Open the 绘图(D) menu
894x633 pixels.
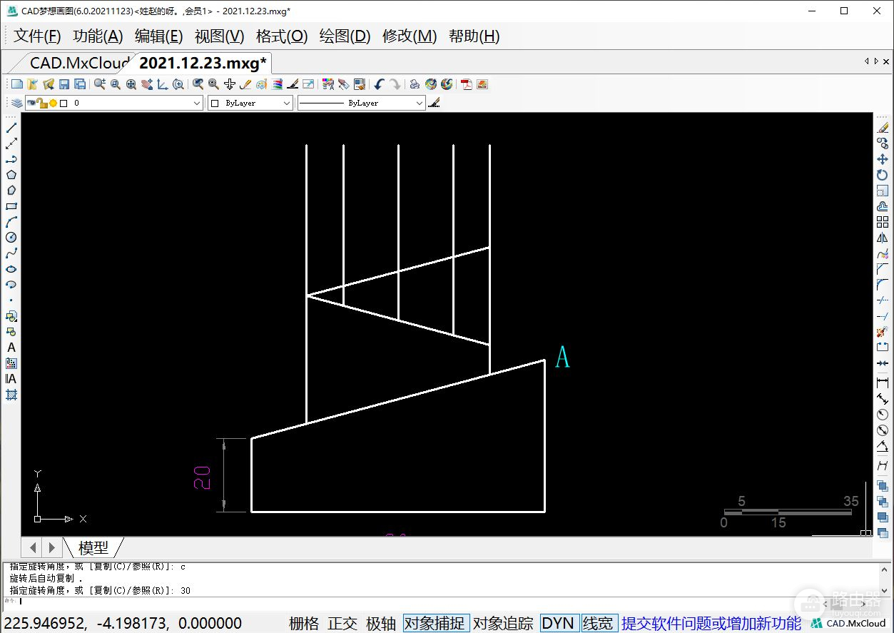tap(345, 36)
